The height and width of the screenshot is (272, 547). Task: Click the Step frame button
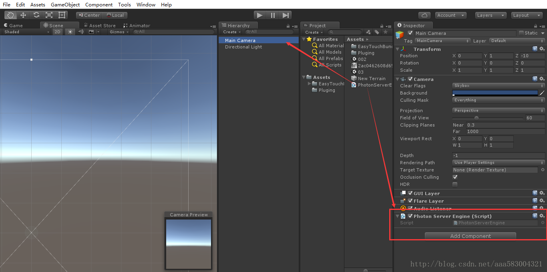[286, 15]
